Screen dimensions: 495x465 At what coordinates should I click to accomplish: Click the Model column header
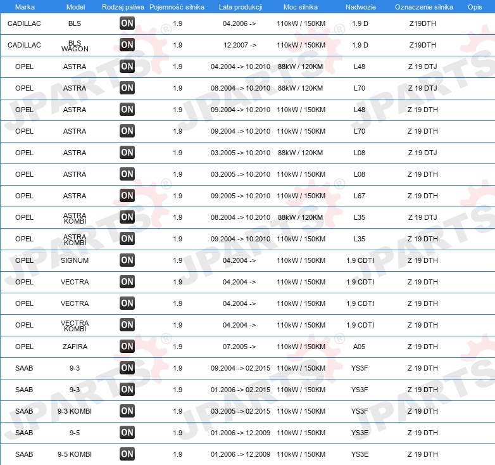[75, 7]
